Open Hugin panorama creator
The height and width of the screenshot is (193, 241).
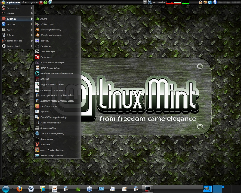pyautogui.click(x=57, y=90)
